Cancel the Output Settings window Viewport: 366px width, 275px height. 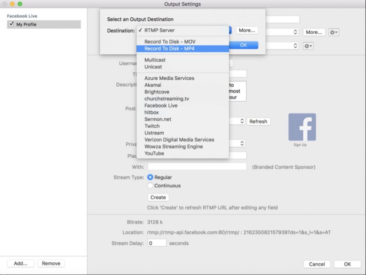[317, 265]
